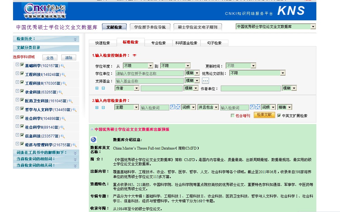This screenshot has height=212, width=340.
Task: Switch to the 标准检索 tab
Action: (x=130, y=42)
